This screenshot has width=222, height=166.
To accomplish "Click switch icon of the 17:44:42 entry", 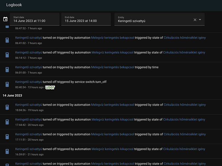I will coord(7,122).
